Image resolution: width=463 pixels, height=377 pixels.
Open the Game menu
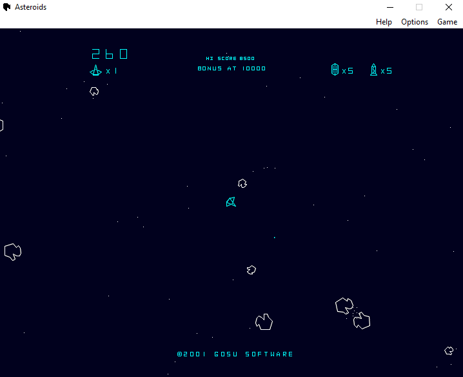[447, 22]
